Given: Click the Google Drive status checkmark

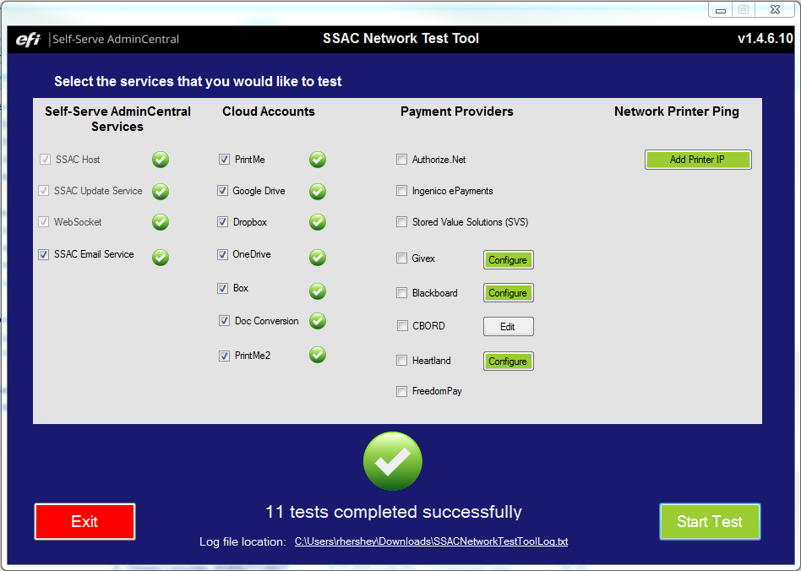Looking at the screenshot, I should (x=318, y=192).
